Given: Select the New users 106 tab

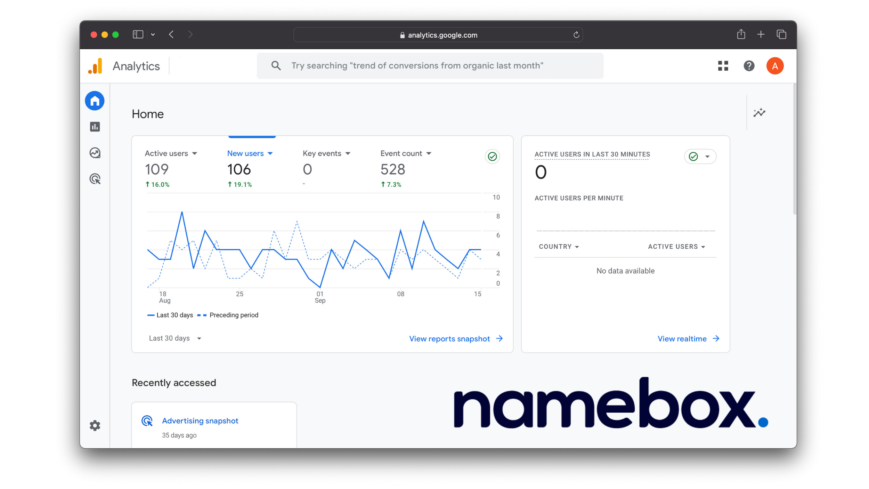Looking at the screenshot, I should (x=250, y=169).
